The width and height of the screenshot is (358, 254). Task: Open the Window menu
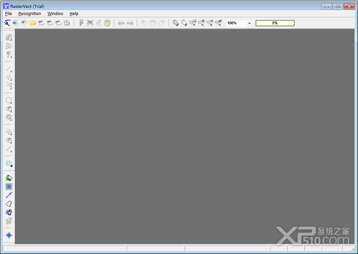(x=55, y=14)
